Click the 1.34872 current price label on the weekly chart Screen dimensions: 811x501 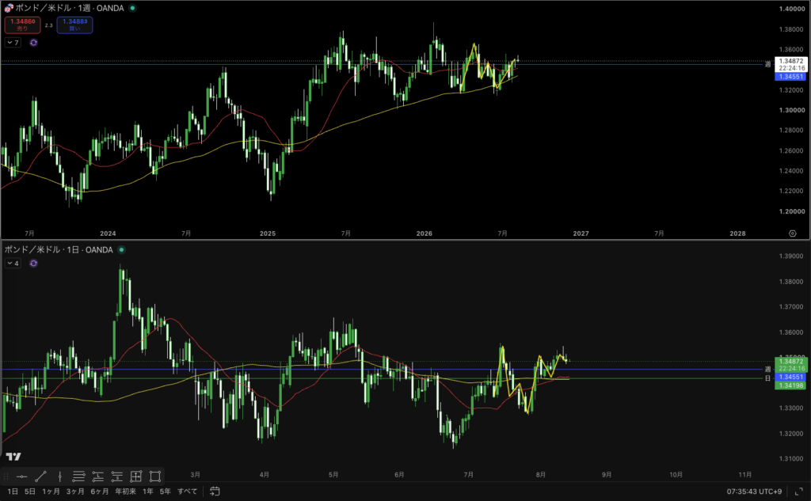point(791,64)
